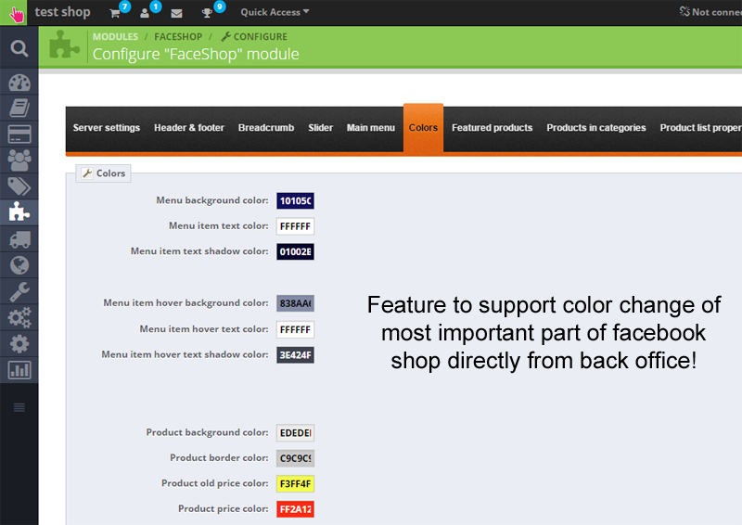Collapse the sidebar using the hamburger icon

click(19, 407)
